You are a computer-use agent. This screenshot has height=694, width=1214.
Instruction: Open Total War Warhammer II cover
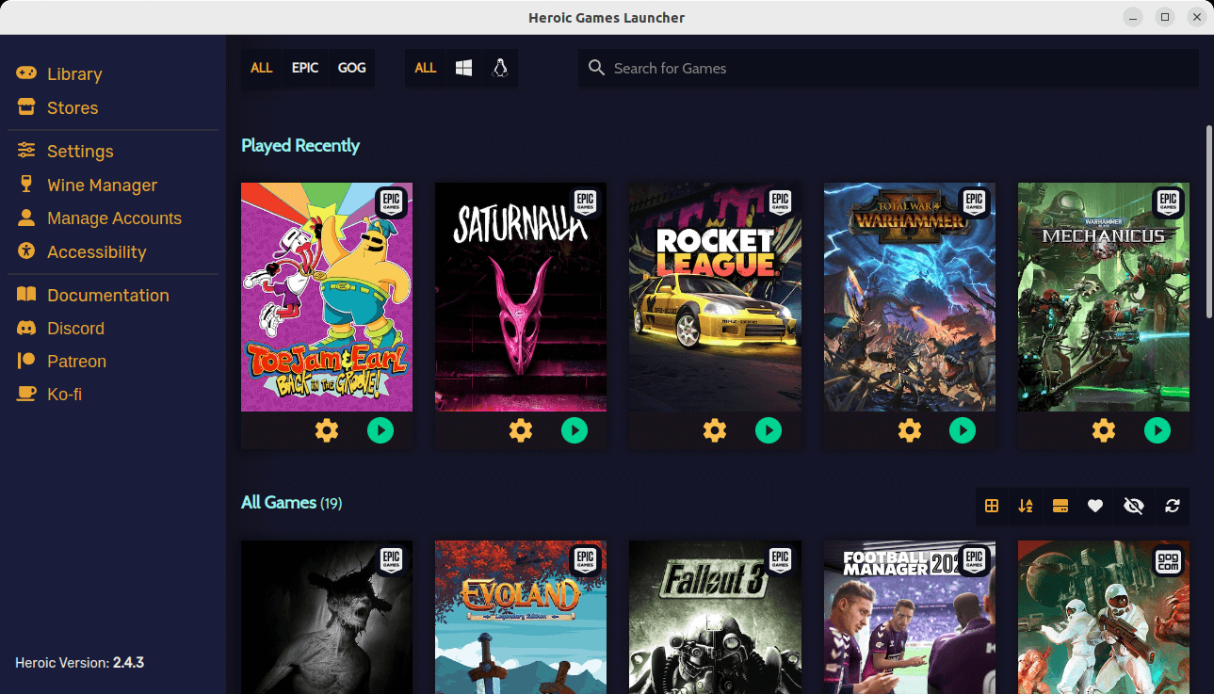click(x=910, y=297)
